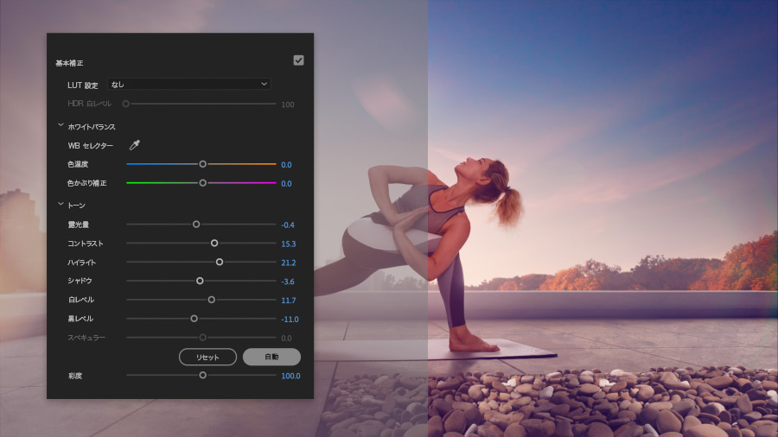This screenshot has width=778, height=437.
Task: Click the HDR 白レベル slider handle
Action: 126,104
